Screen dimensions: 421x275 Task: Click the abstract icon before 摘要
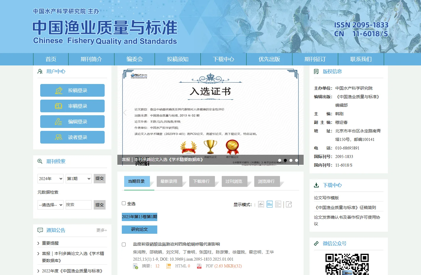pos(136,266)
